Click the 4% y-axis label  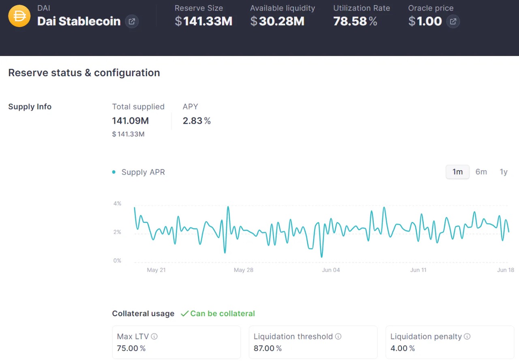click(117, 203)
